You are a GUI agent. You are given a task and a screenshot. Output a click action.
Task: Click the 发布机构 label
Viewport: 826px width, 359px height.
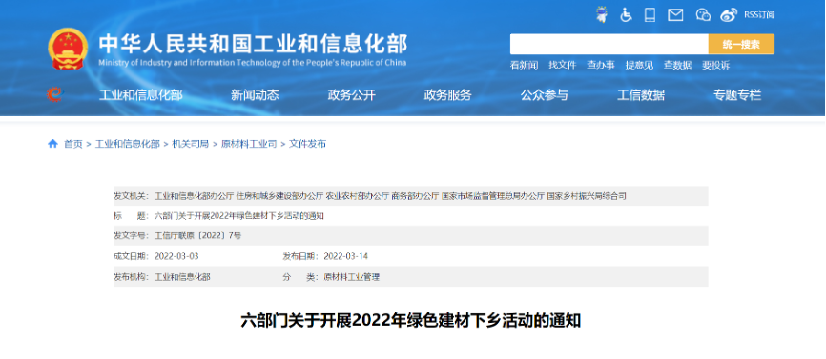pyautogui.click(x=132, y=277)
